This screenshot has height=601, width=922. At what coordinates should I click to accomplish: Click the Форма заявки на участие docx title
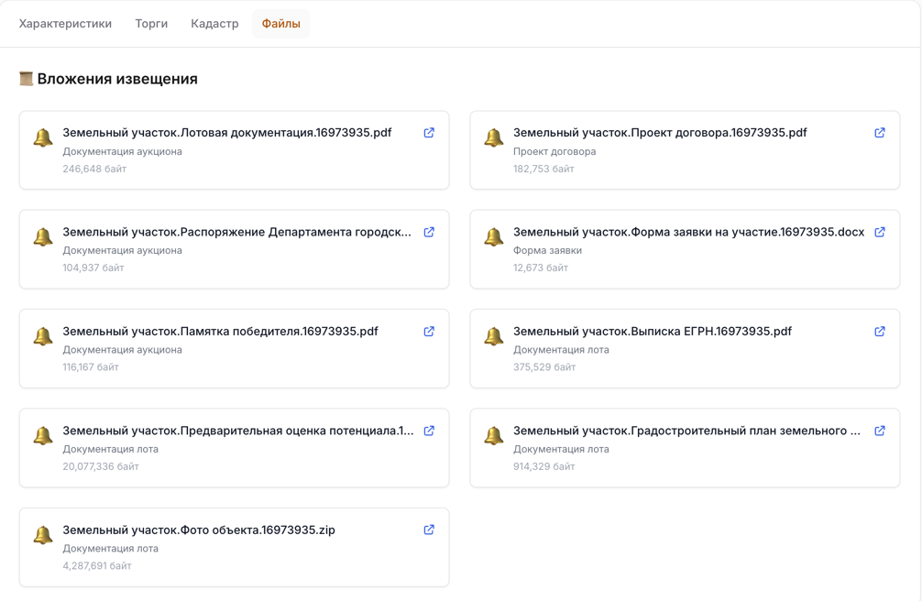point(688,233)
